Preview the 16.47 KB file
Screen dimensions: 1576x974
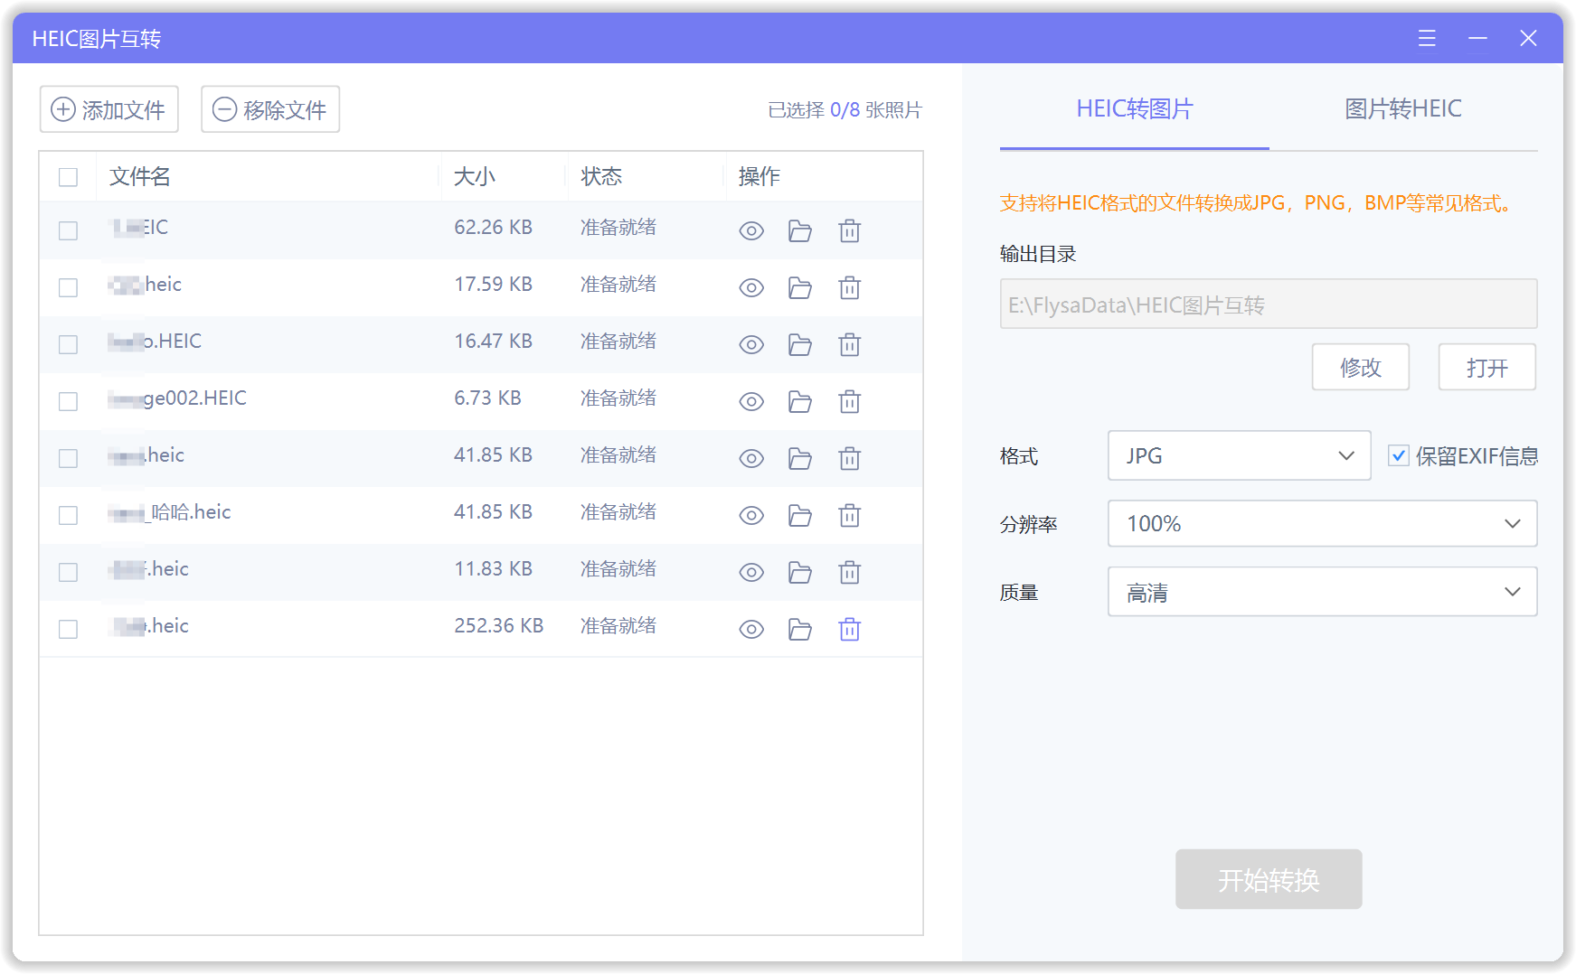pos(751,345)
